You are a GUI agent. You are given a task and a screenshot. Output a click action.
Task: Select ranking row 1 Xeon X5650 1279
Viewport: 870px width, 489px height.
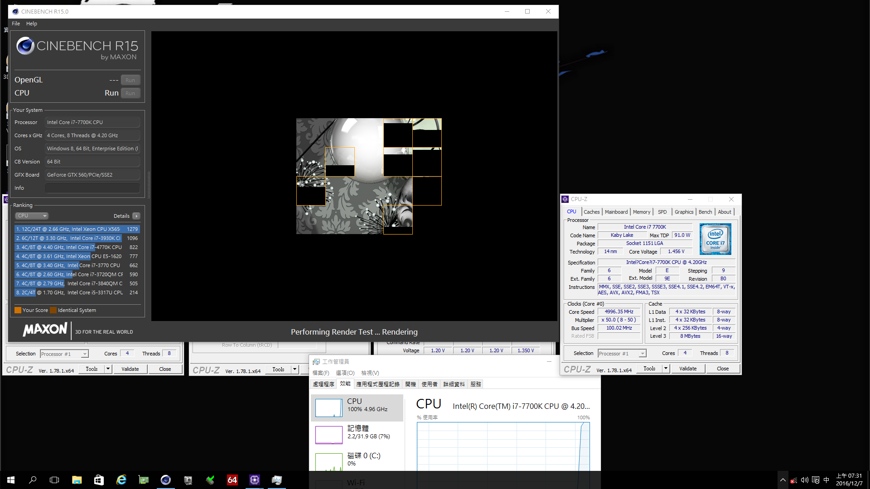(x=77, y=229)
